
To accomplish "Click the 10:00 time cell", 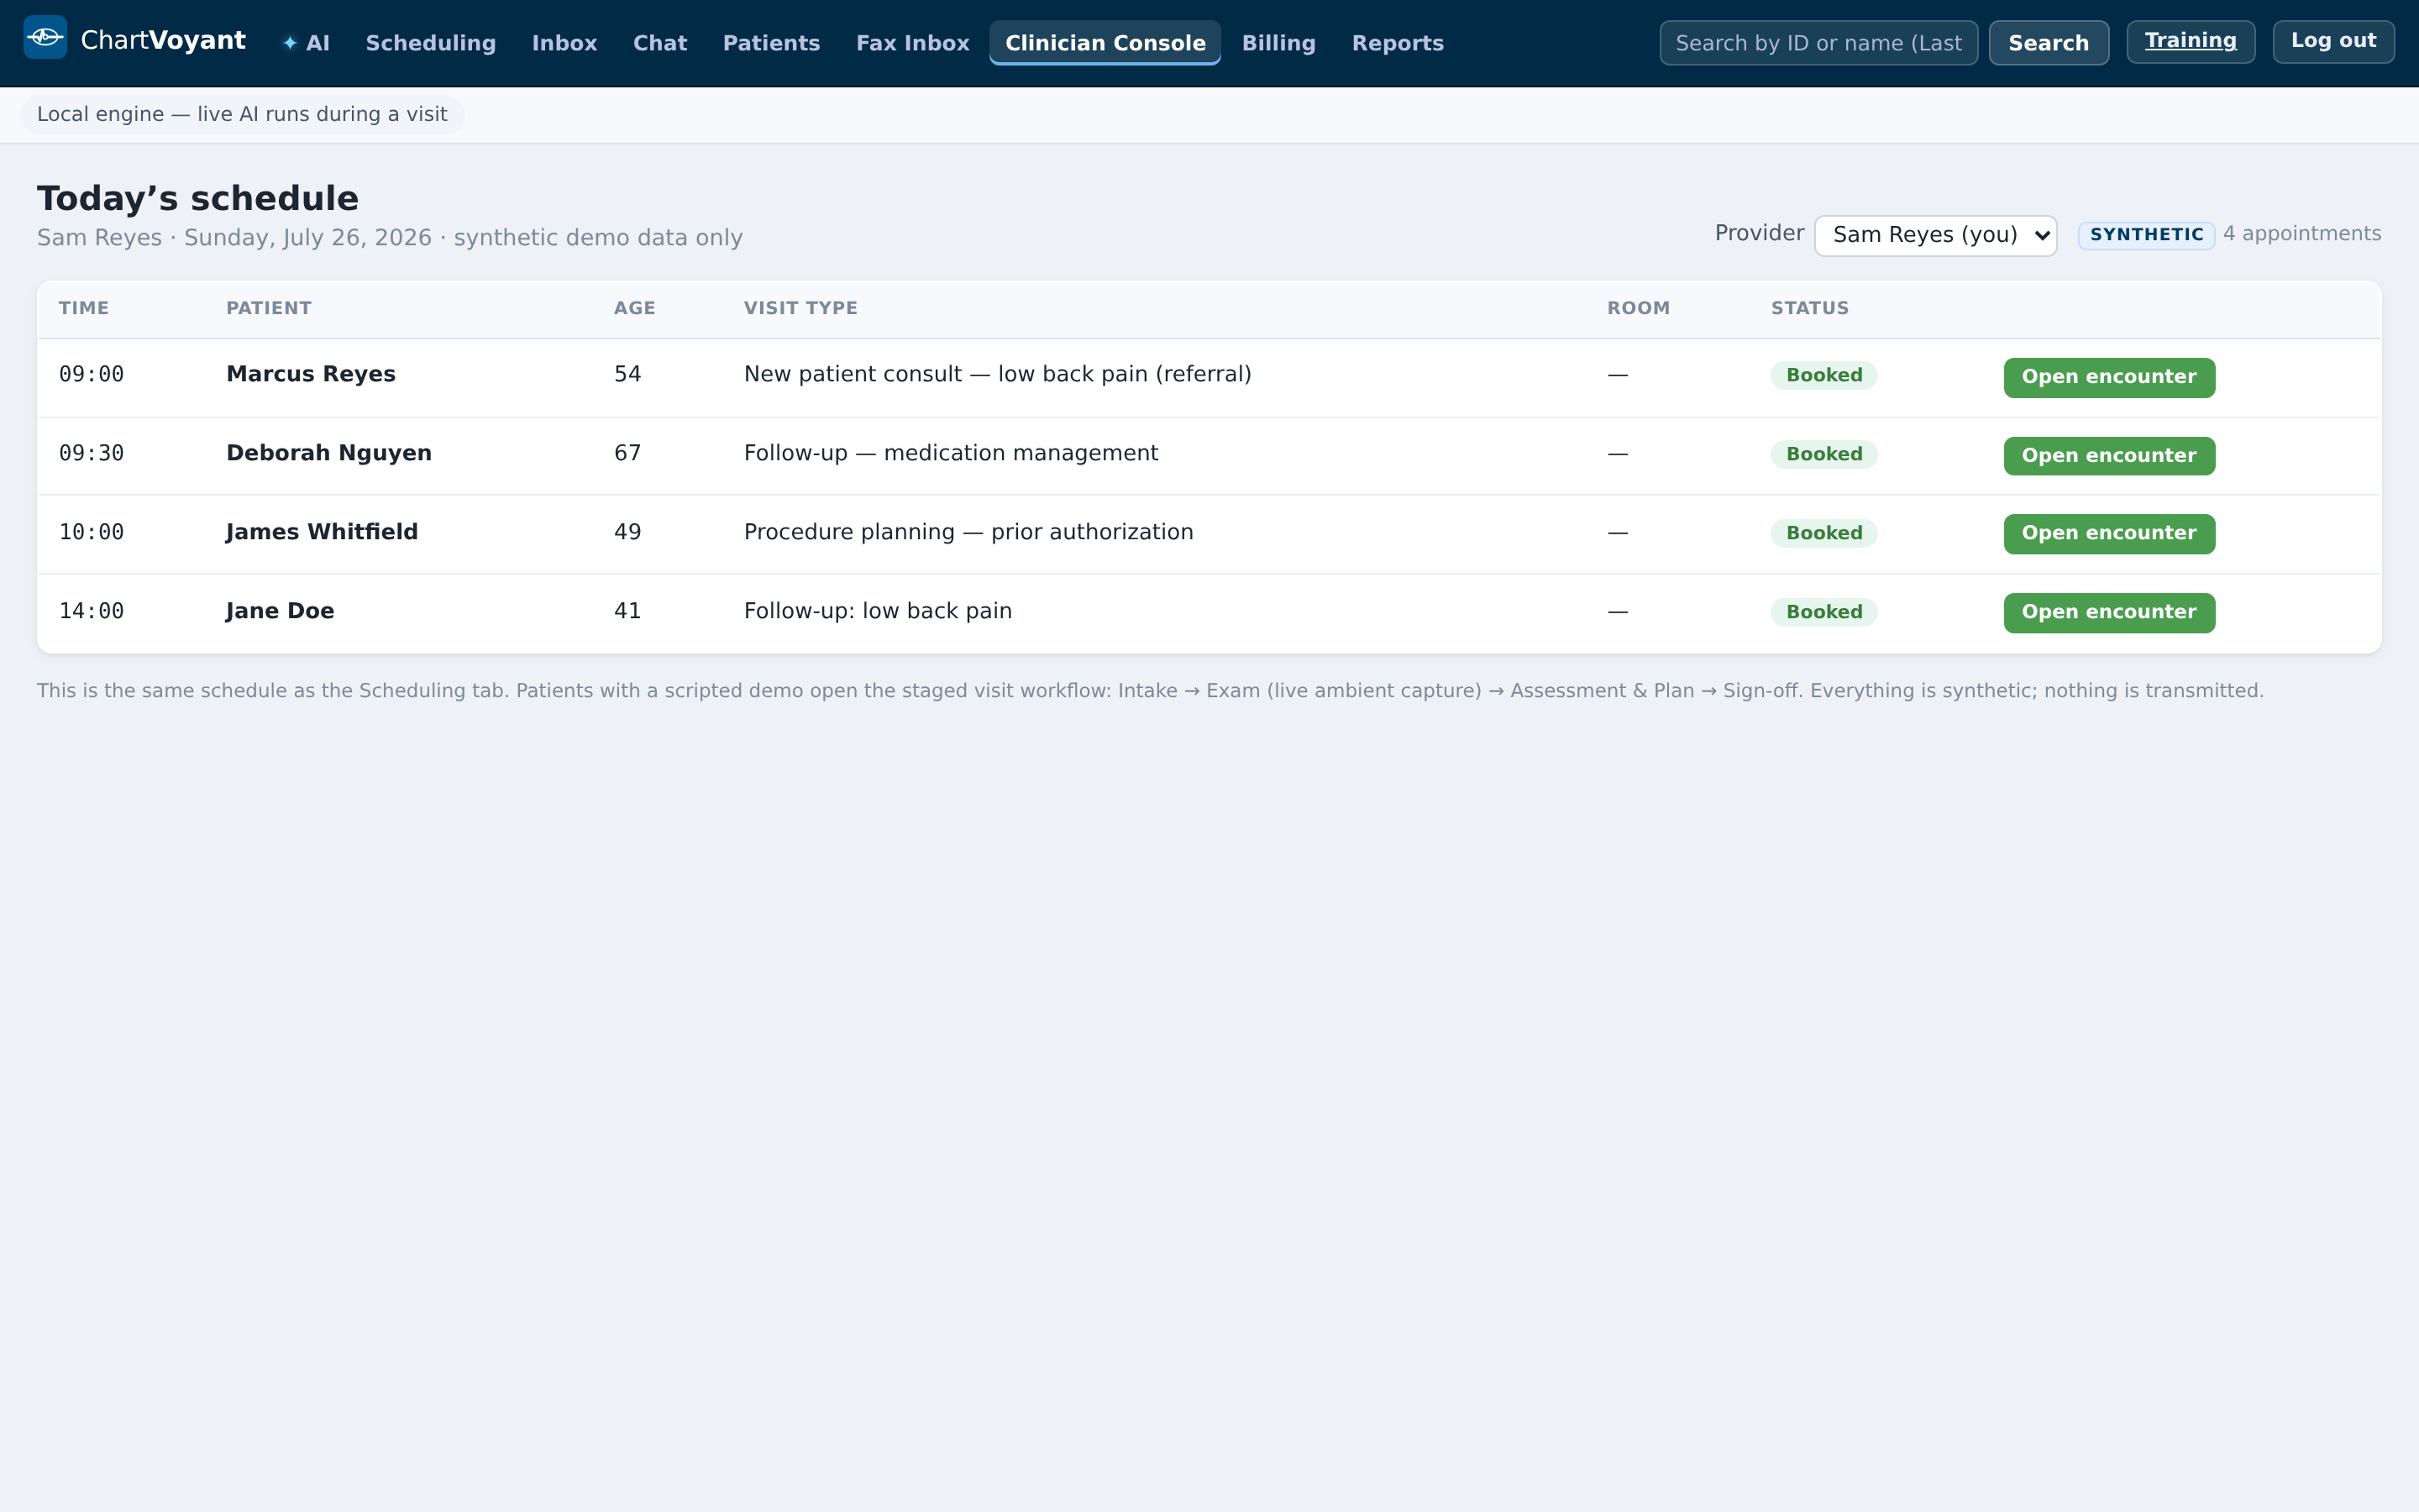I will tap(91, 532).
